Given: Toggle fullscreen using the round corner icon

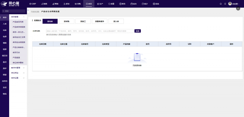Looking at the screenshot, I should (x=238, y=9).
